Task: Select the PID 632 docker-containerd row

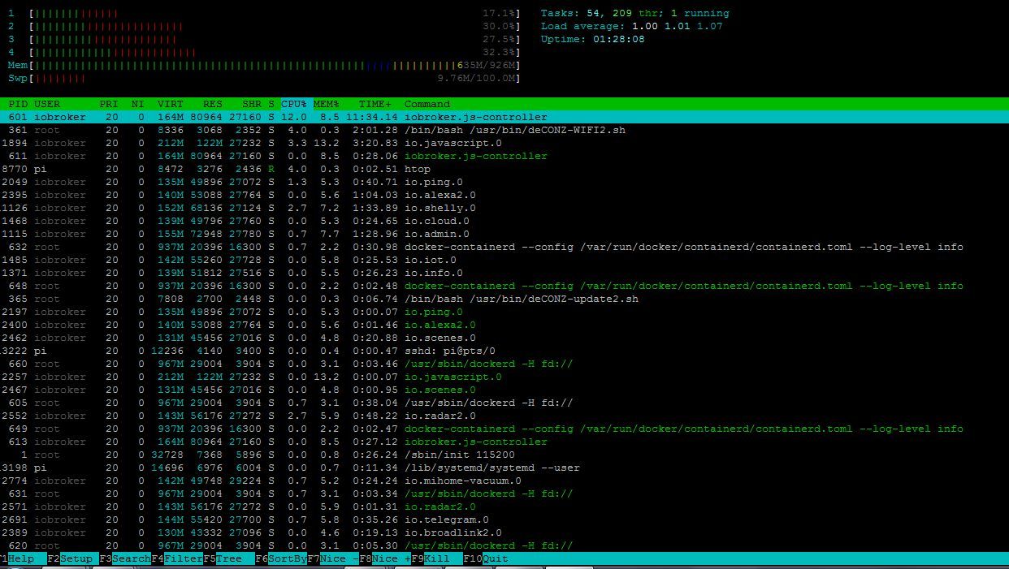Action: click(505, 247)
